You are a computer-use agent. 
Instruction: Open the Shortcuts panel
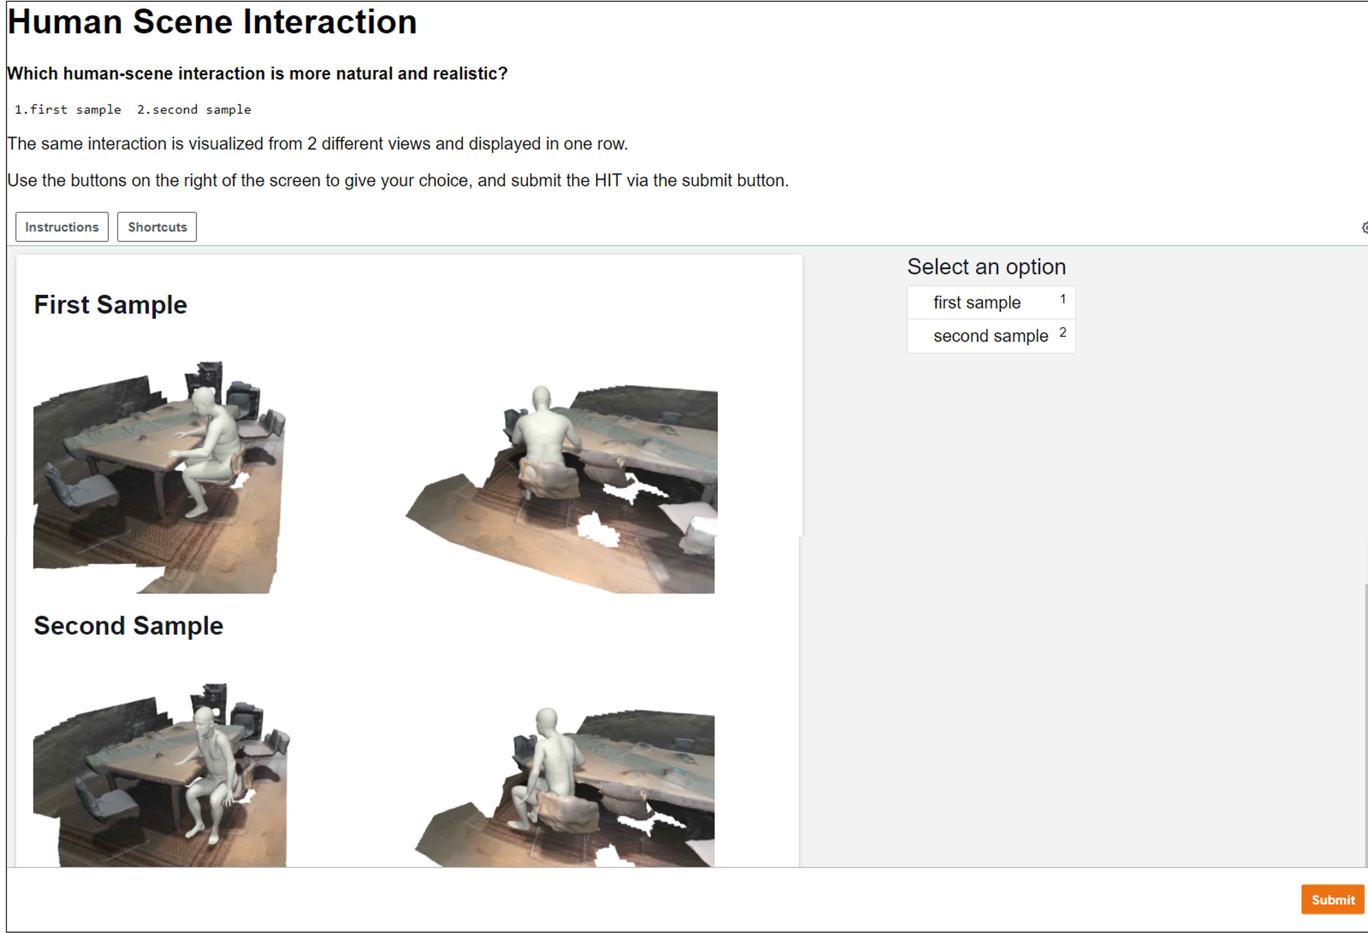(x=157, y=227)
